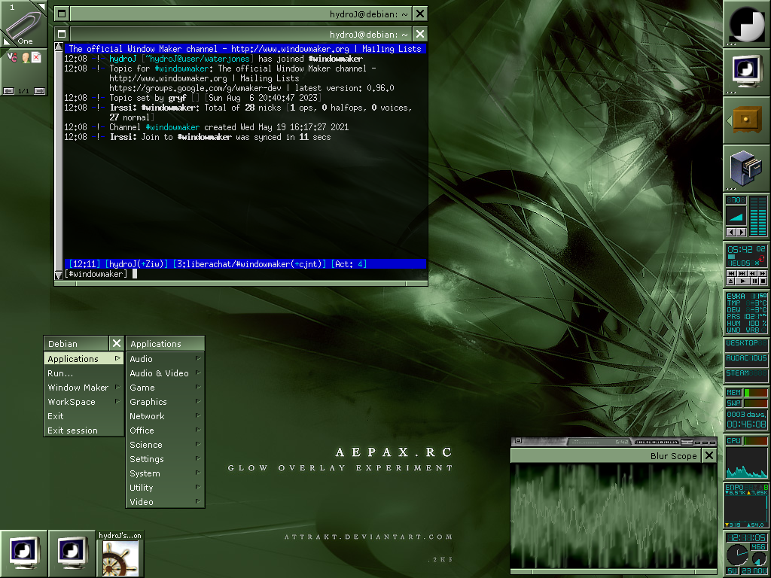The width and height of the screenshot is (771, 578).
Task: Open the wooden drawer dock icon
Action: point(746,120)
